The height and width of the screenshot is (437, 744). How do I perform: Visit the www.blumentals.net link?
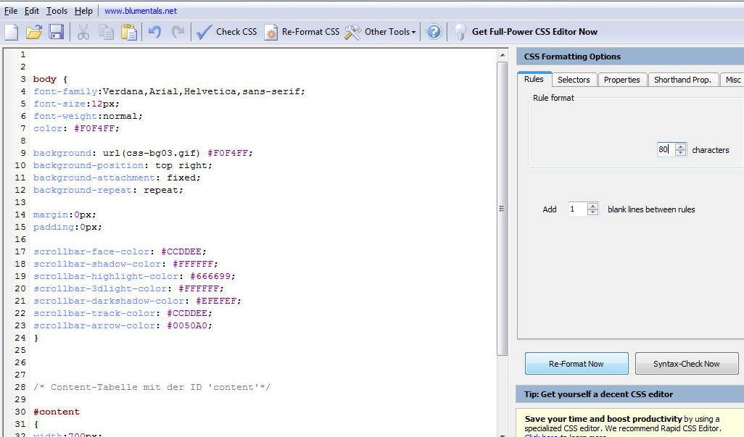click(x=141, y=11)
